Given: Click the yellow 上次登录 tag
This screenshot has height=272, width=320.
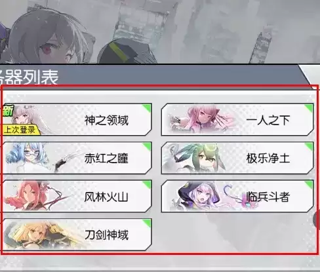Looking at the screenshot, I should (21, 130).
